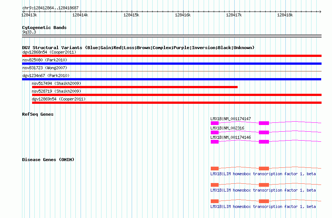Click second orange exon of top OMIM gene
332x218 pixels.
pos(264,169)
